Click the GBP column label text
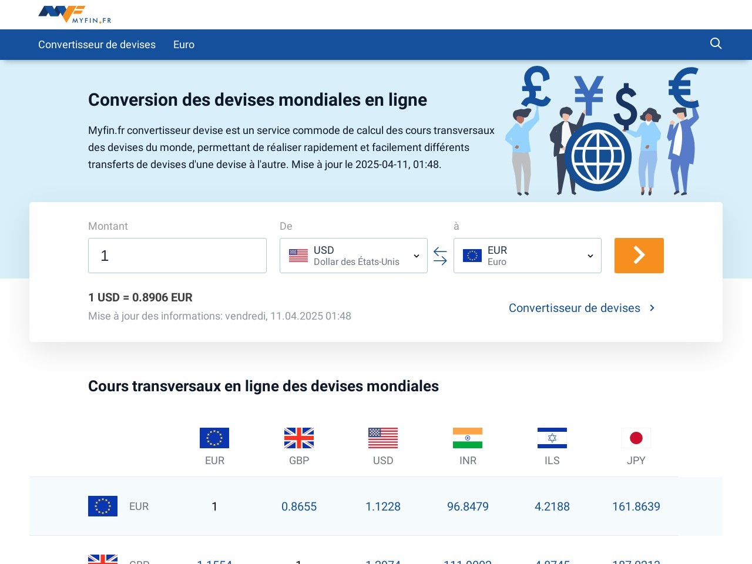This screenshot has width=752, height=564. click(x=299, y=461)
